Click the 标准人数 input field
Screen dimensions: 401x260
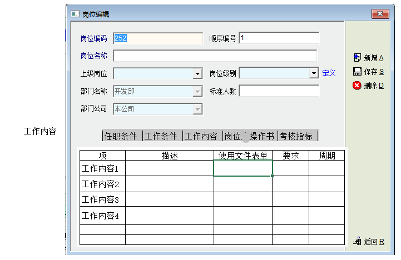click(x=279, y=91)
